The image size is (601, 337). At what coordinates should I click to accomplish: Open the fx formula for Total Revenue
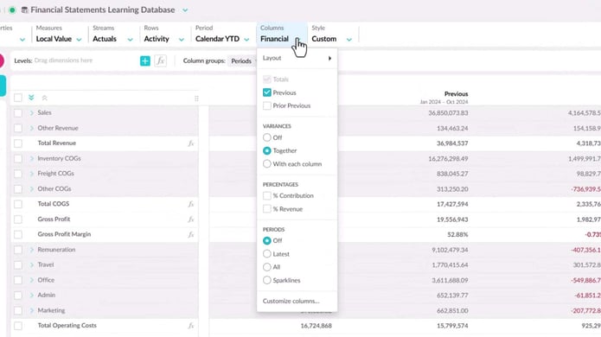(190, 143)
